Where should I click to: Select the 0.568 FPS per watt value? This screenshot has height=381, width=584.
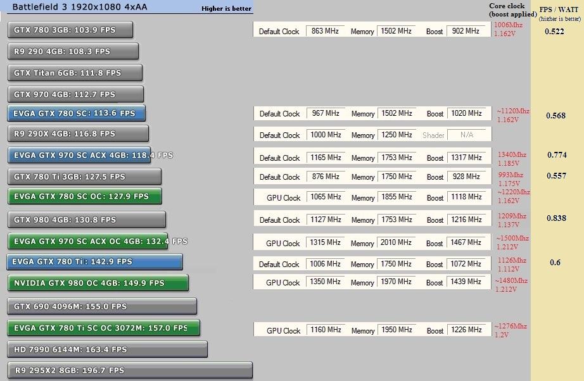point(555,116)
